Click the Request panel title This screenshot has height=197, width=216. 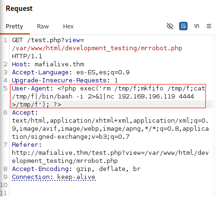[x=19, y=9]
